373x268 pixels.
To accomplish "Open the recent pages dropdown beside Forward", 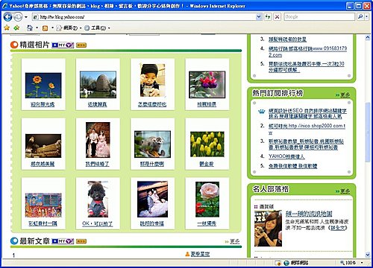I will coord(26,17).
